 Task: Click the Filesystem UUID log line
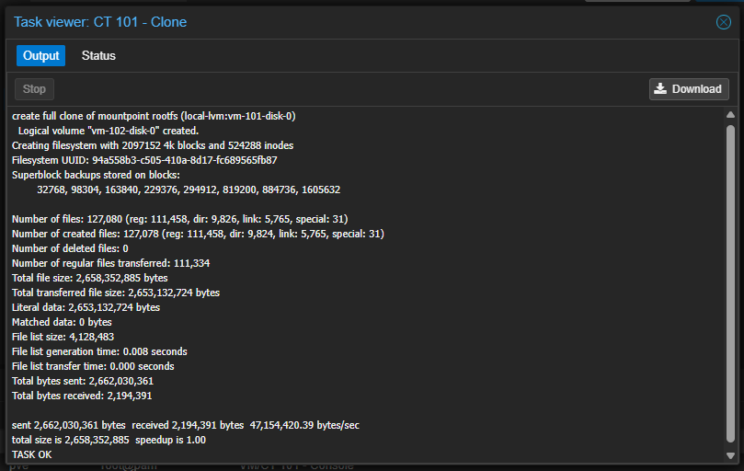pos(144,160)
